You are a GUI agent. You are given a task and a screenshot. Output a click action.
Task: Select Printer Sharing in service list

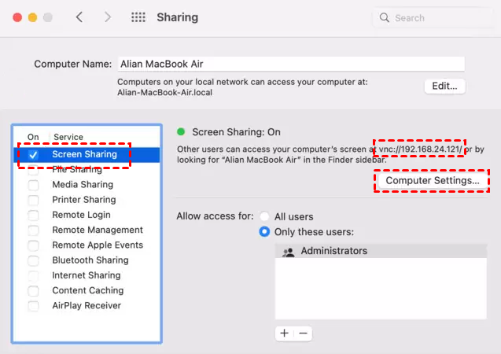(x=83, y=200)
